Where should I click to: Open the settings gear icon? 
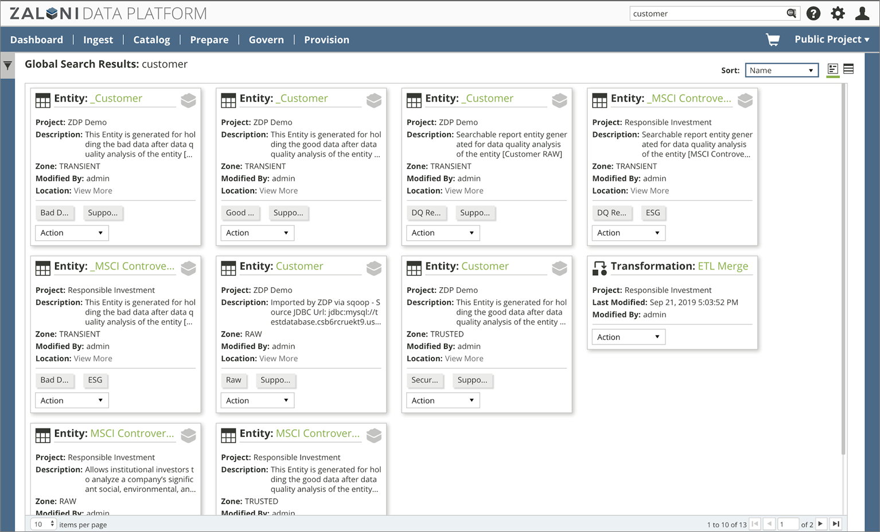click(x=838, y=13)
